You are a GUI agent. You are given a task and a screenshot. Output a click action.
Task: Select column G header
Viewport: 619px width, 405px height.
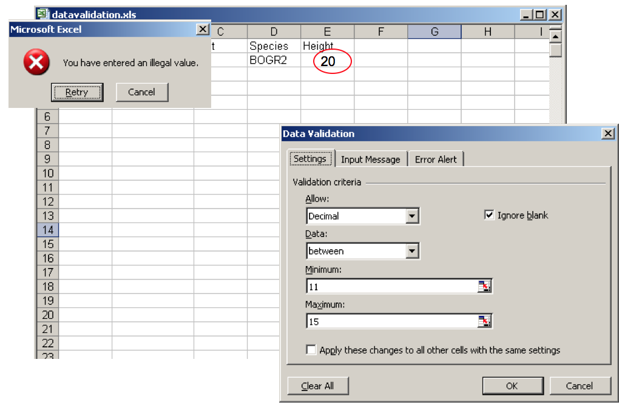pyautogui.click(x=435, y=32)
